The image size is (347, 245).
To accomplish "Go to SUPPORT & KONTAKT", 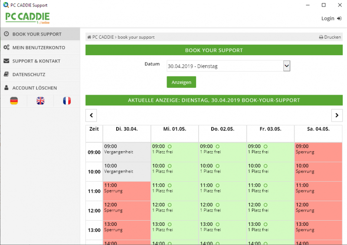I will (40, 61).
